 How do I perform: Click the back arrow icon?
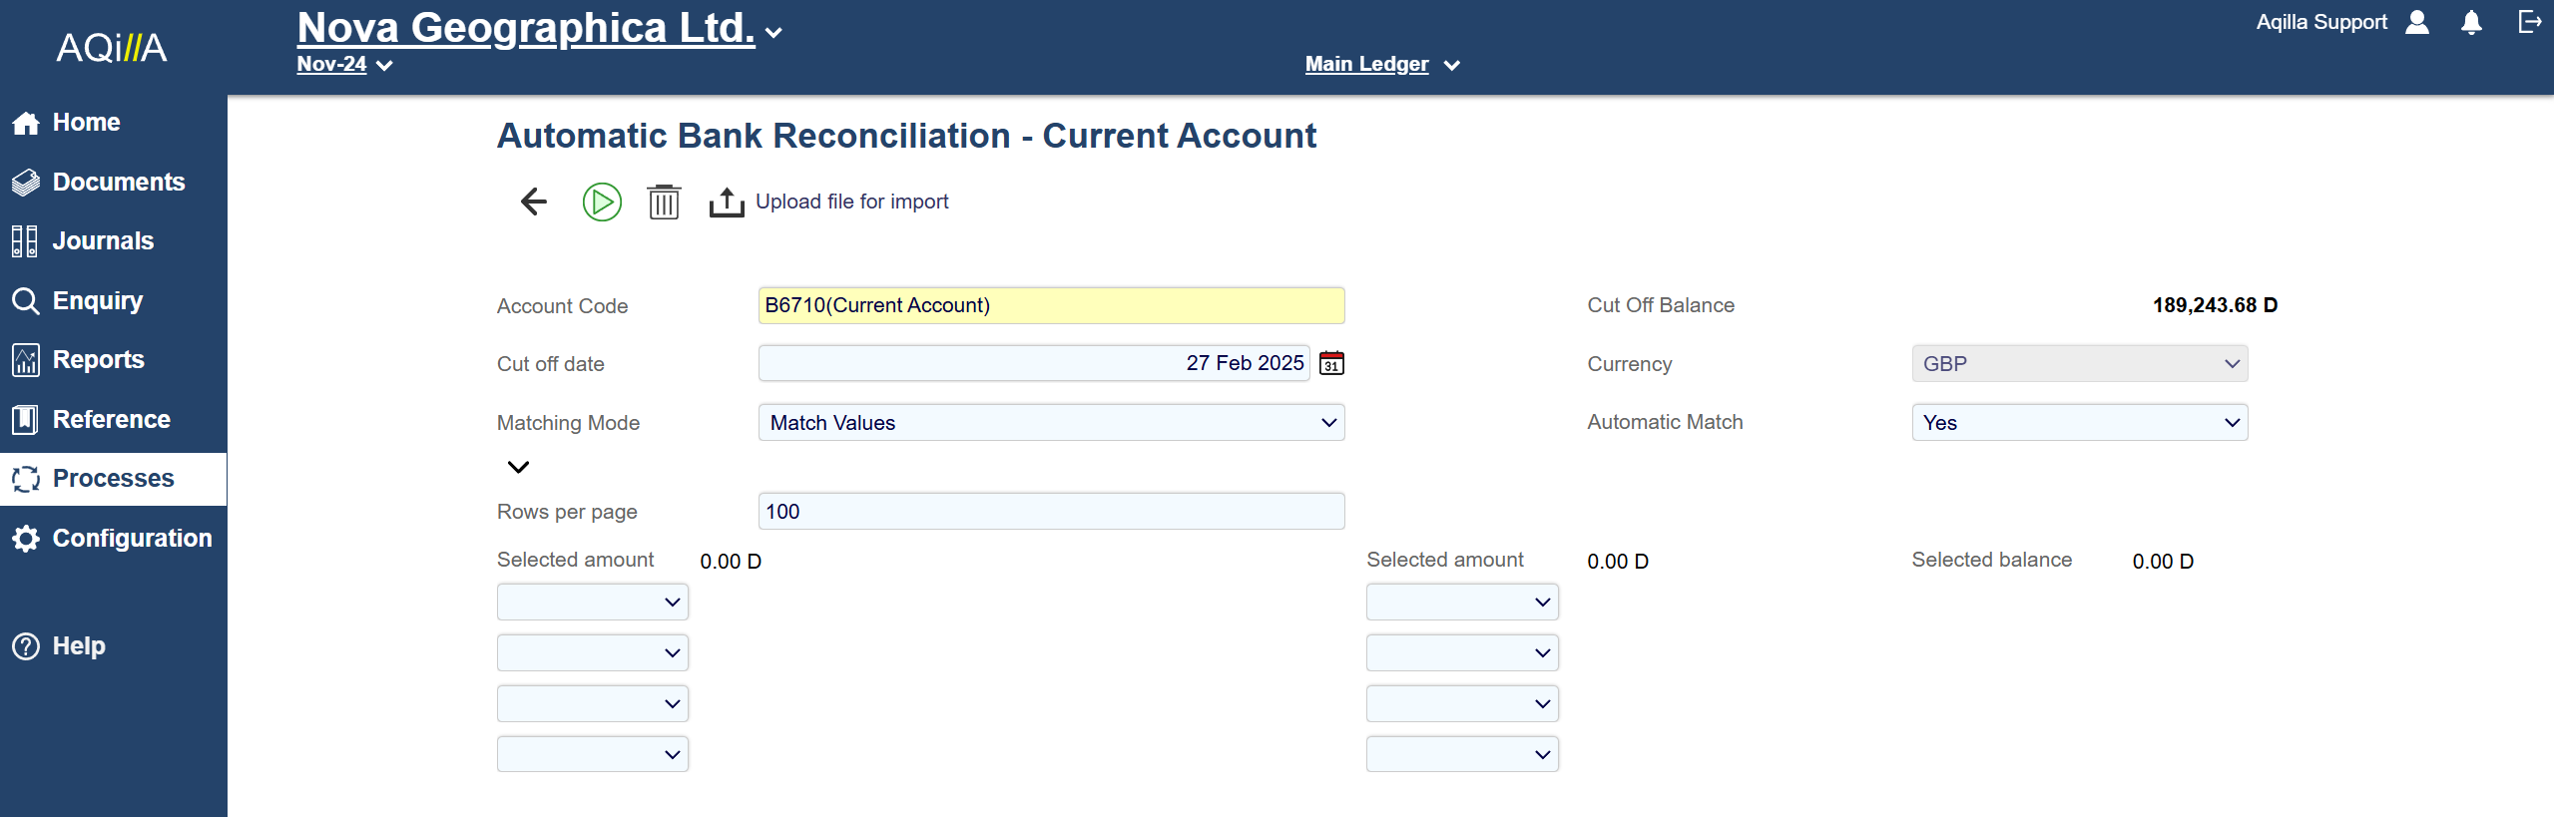(x=534, y=202)
